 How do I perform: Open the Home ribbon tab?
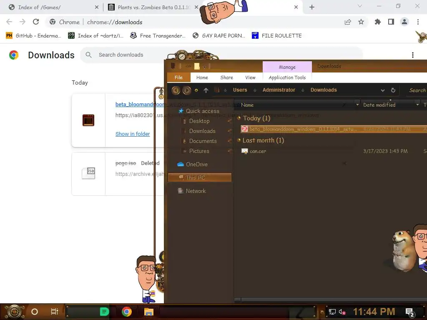pos(202,77)
